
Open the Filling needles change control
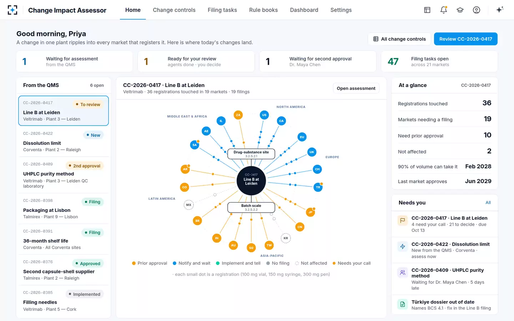pos(64,301)
